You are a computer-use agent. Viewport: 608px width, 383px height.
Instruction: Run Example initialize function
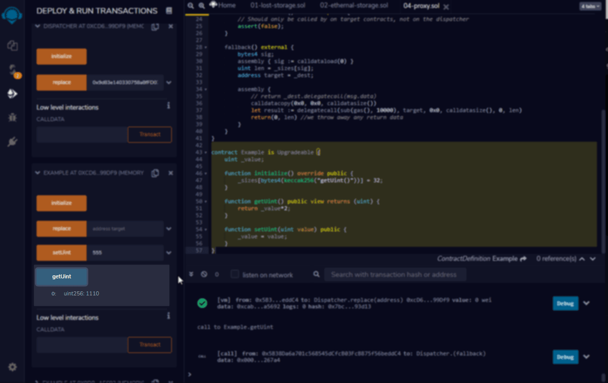click(62, 203)
